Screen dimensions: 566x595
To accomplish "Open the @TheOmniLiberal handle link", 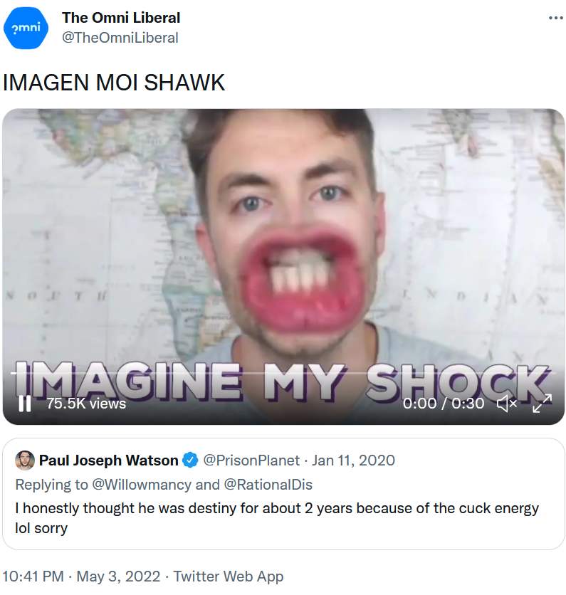I will 120,38.
